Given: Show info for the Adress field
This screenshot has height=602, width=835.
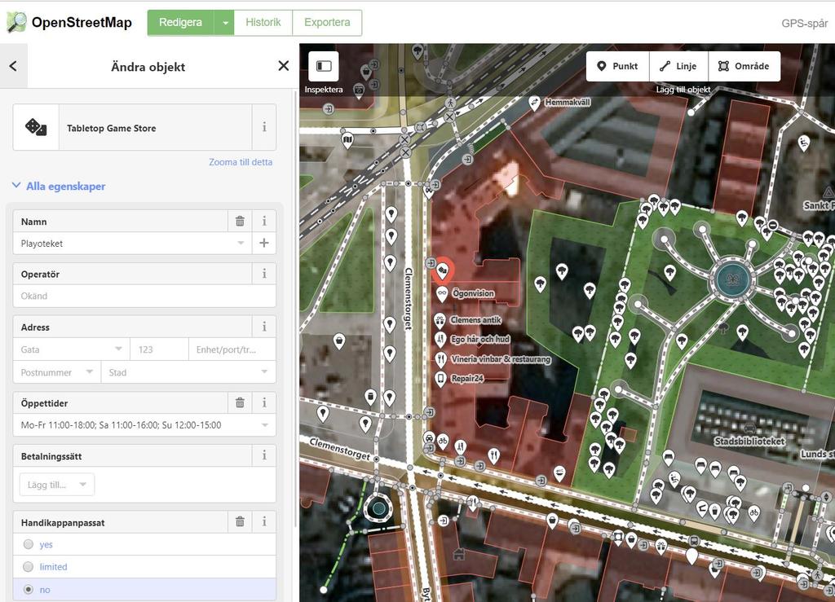Looking at the screenshot, I should click(264, 327).
